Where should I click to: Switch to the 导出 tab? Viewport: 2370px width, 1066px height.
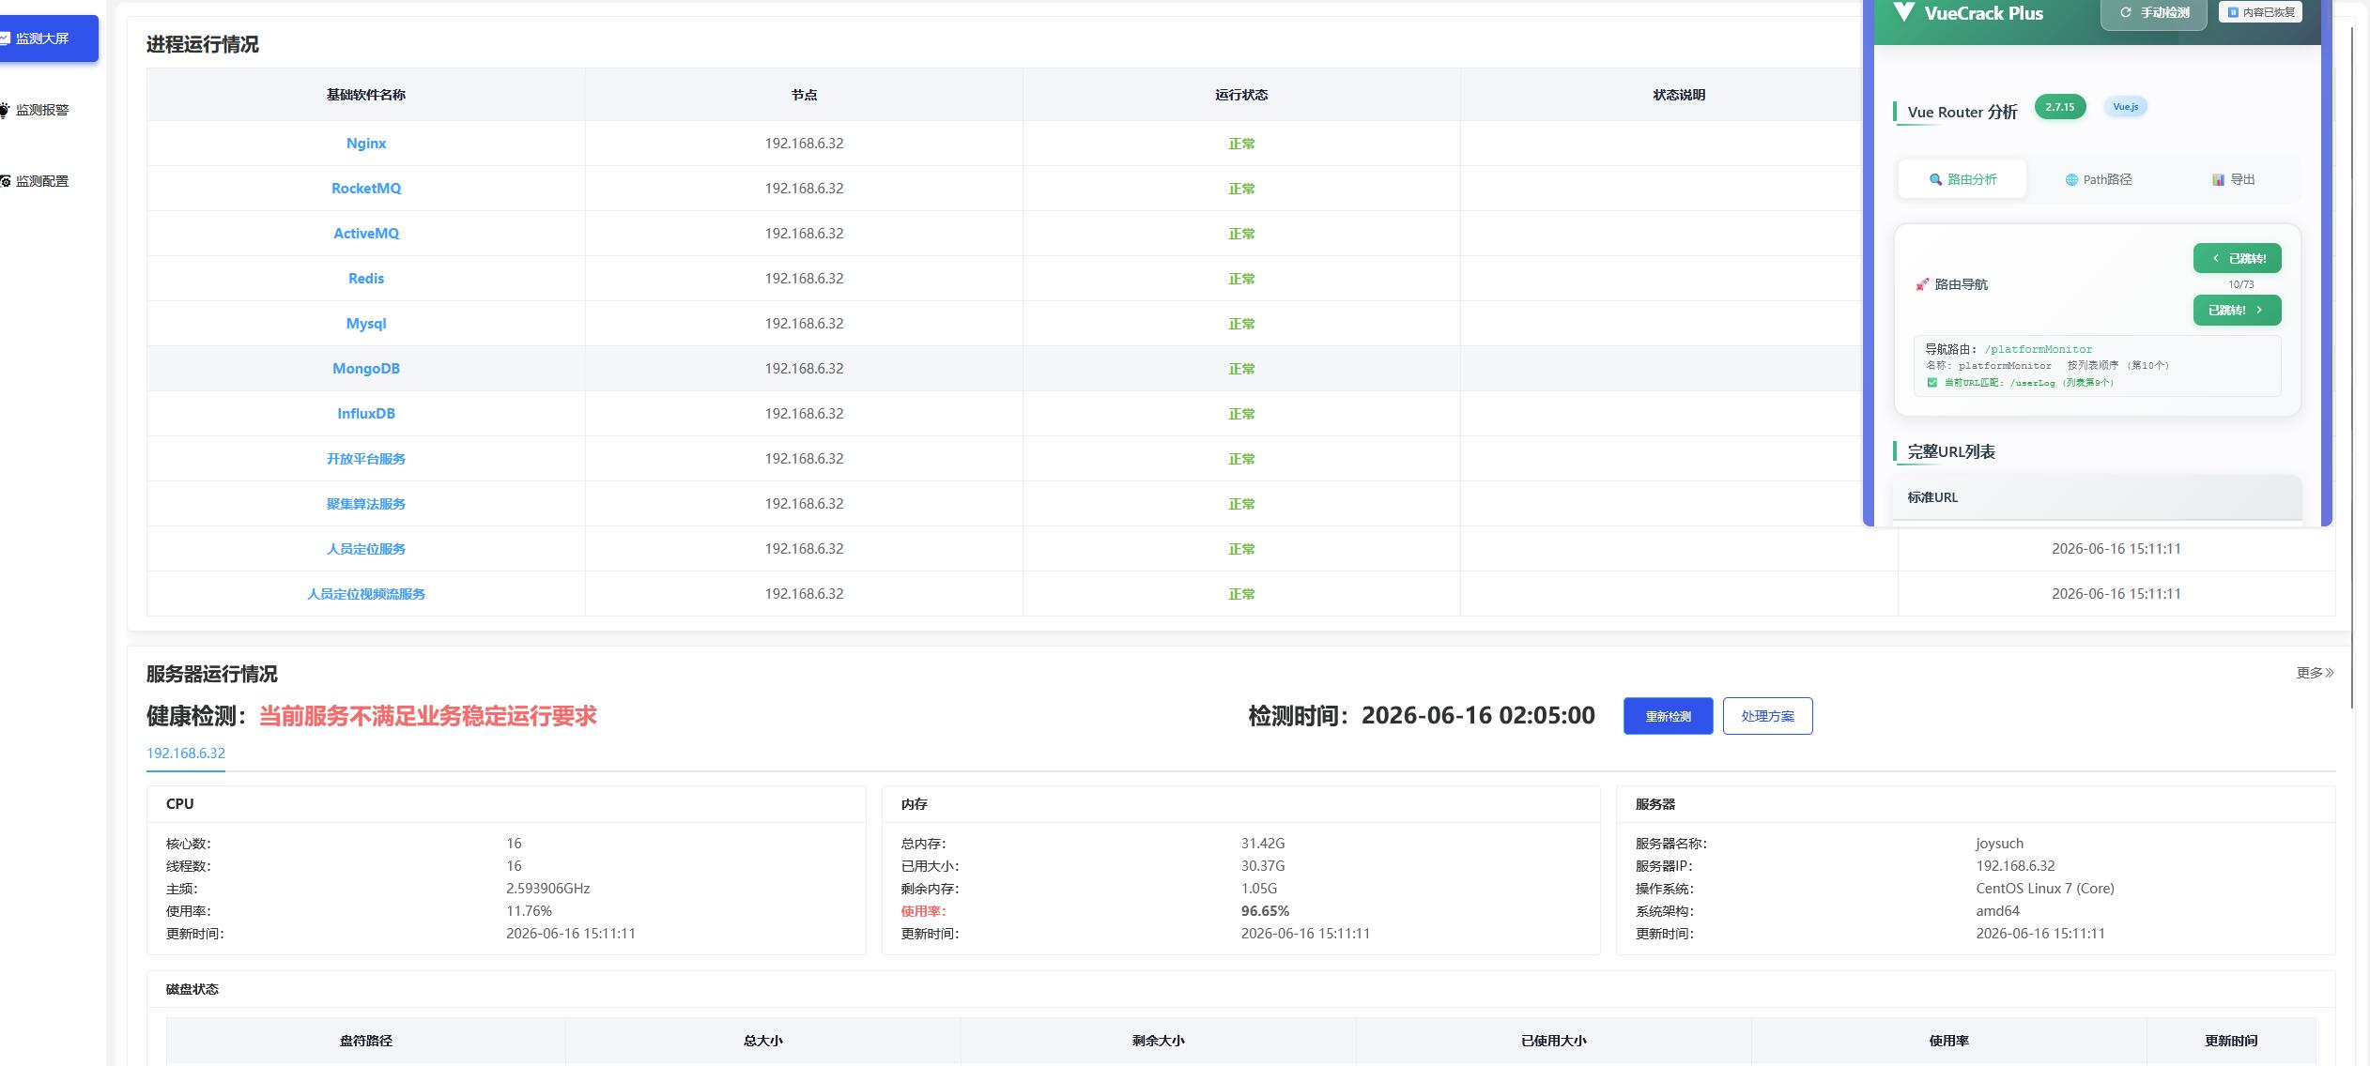coord(2233,179)
